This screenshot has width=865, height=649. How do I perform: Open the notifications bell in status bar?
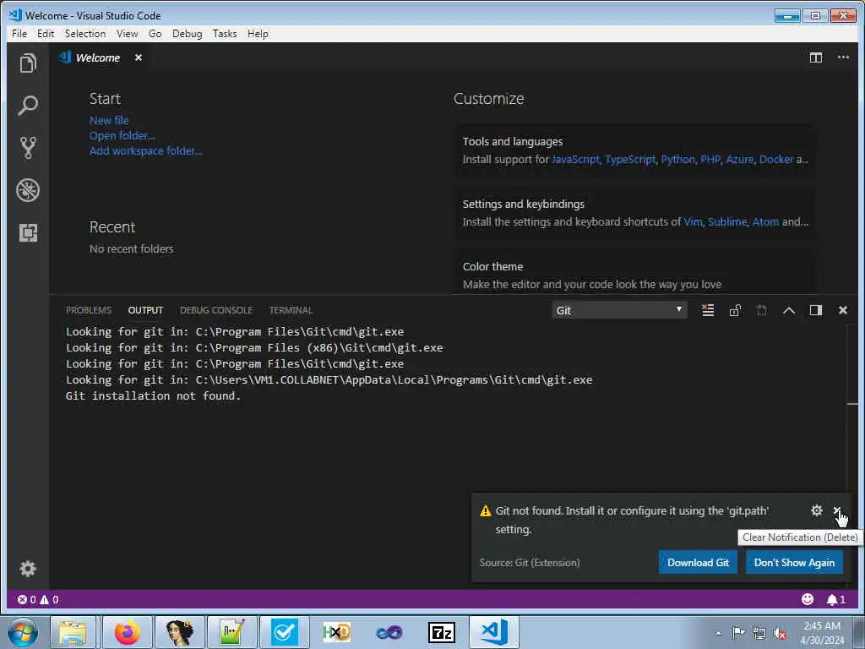tap(835, 599)
